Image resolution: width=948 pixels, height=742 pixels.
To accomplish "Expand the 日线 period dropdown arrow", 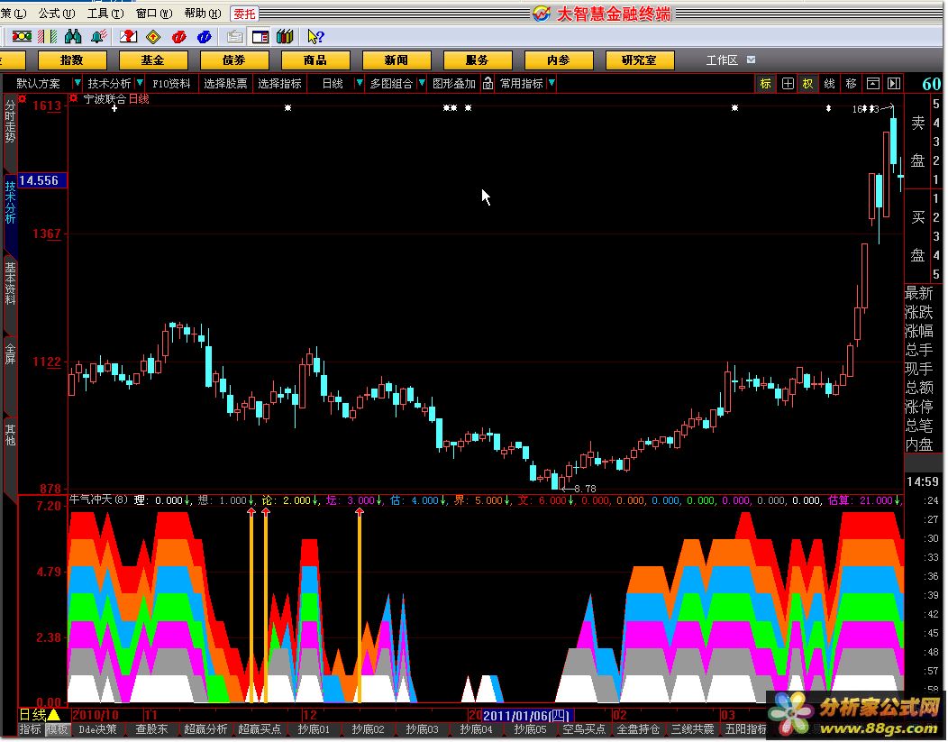I will click(x=360, y=82).
